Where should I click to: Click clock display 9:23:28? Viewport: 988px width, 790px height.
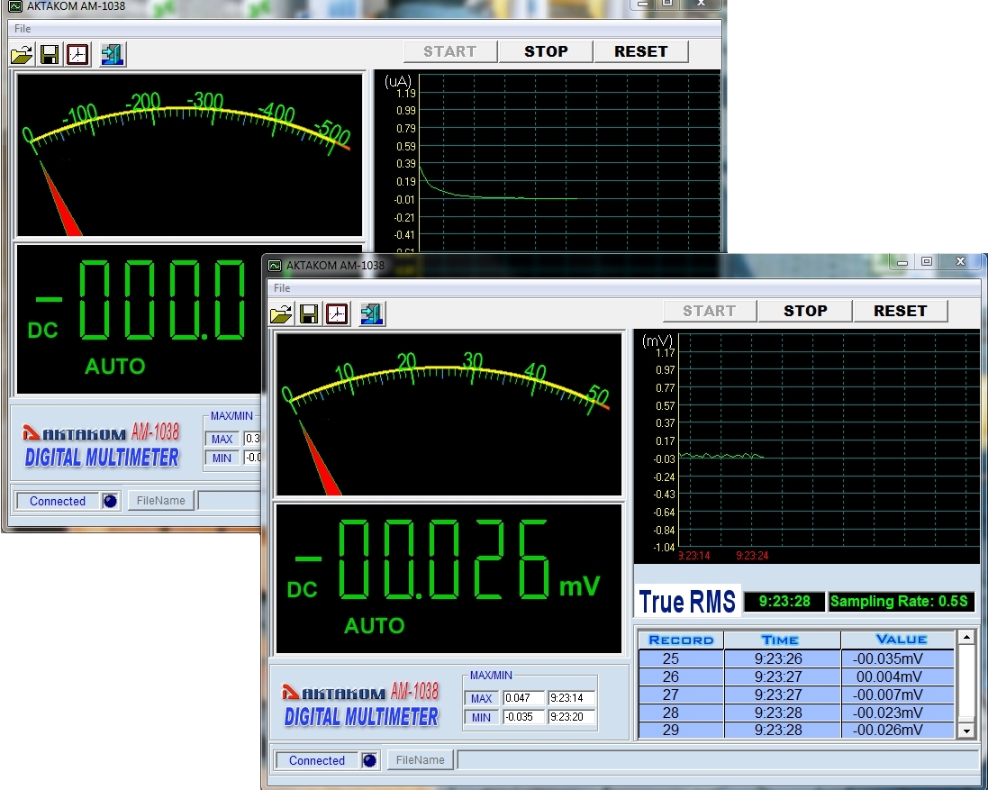784,601
